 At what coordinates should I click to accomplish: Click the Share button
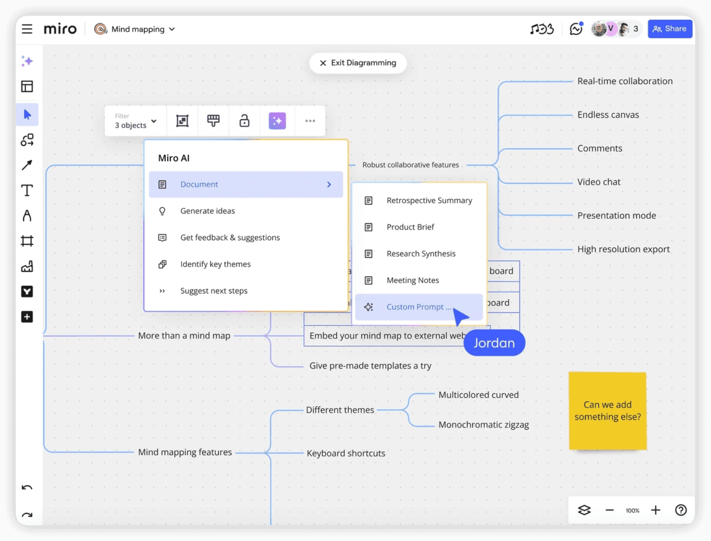(670, 29)
